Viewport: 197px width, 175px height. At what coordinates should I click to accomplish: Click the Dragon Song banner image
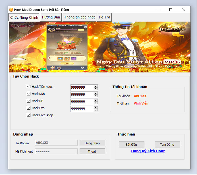pyautogui.click(x=99, y=47)
